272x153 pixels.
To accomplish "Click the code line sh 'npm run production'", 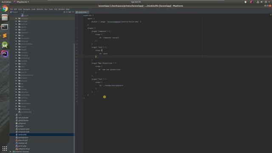I will [x=110, y=70].
